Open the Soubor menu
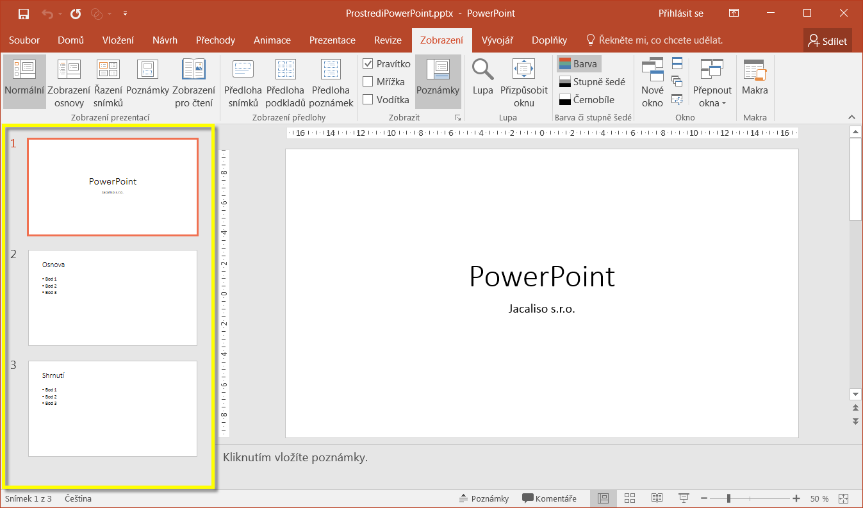The width and height of the screenshot is (863, 508). [x=24, y=40]
